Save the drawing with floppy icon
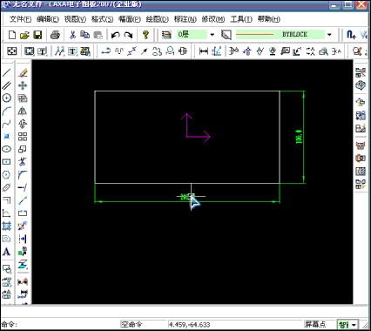Screen dimensions: 371x331 (x=37, y=35)
